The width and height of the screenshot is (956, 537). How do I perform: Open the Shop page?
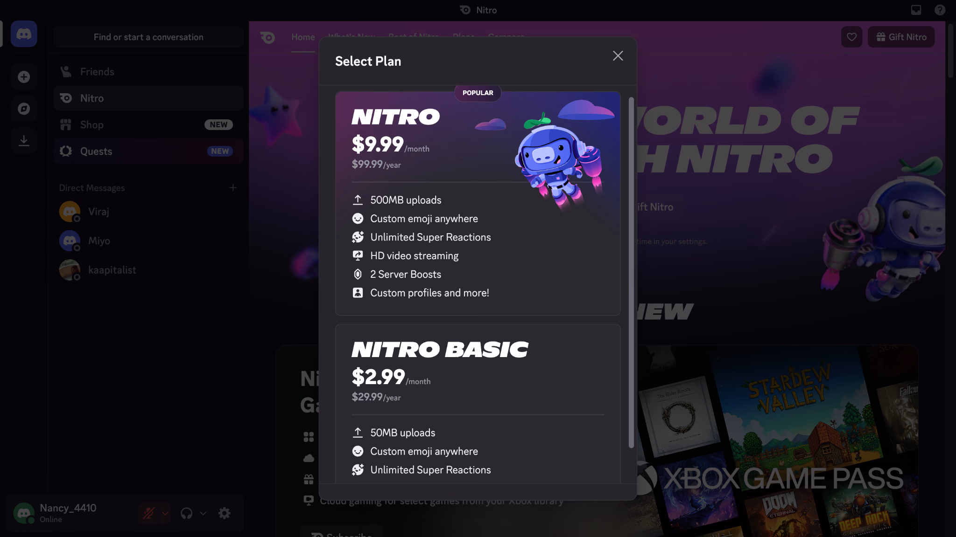[x=148, y=125]
